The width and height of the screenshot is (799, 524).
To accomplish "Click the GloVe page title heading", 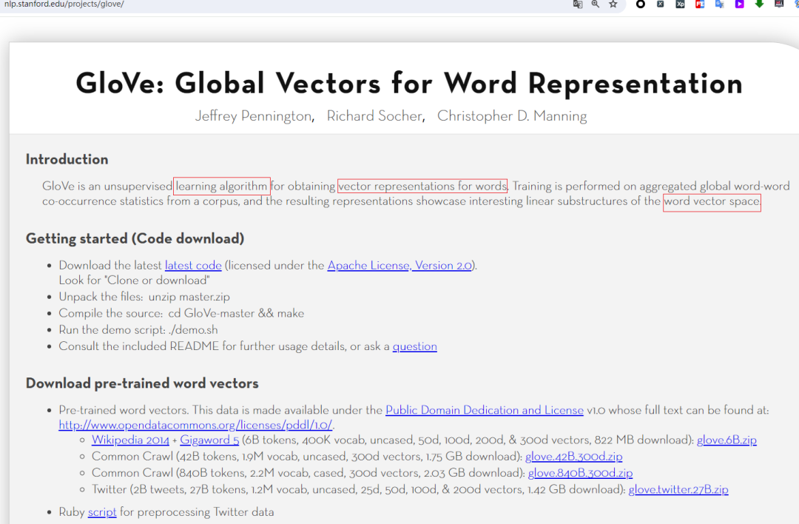I will pos(409,83).
